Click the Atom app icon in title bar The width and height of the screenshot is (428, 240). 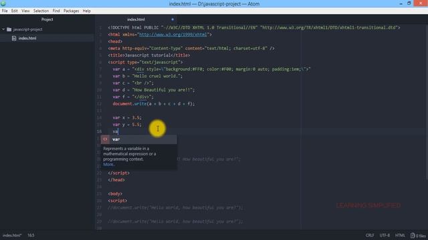3,3
